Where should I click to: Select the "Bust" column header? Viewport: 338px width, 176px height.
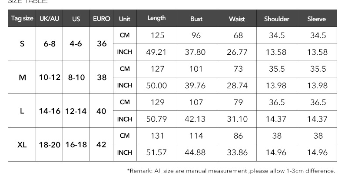coord(196,19)
